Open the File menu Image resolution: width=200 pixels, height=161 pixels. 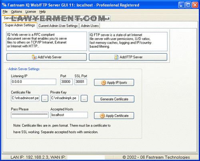pos(5,12)
